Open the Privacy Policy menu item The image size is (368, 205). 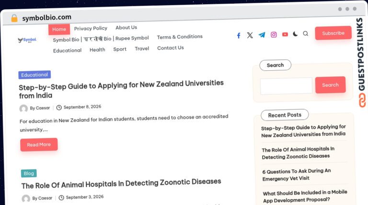point(91,28)
